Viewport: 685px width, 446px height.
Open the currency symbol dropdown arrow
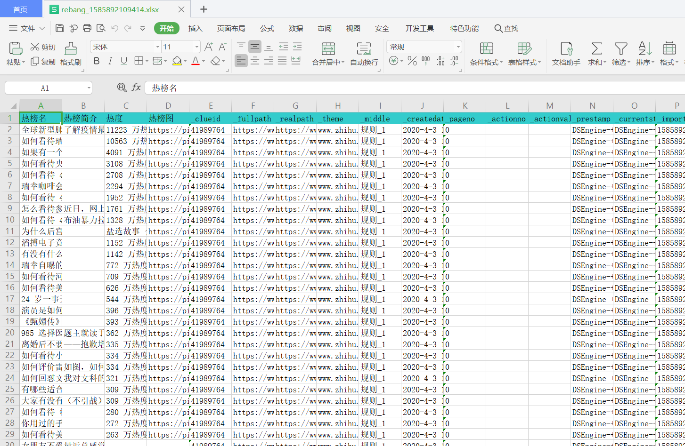point(402,61)
